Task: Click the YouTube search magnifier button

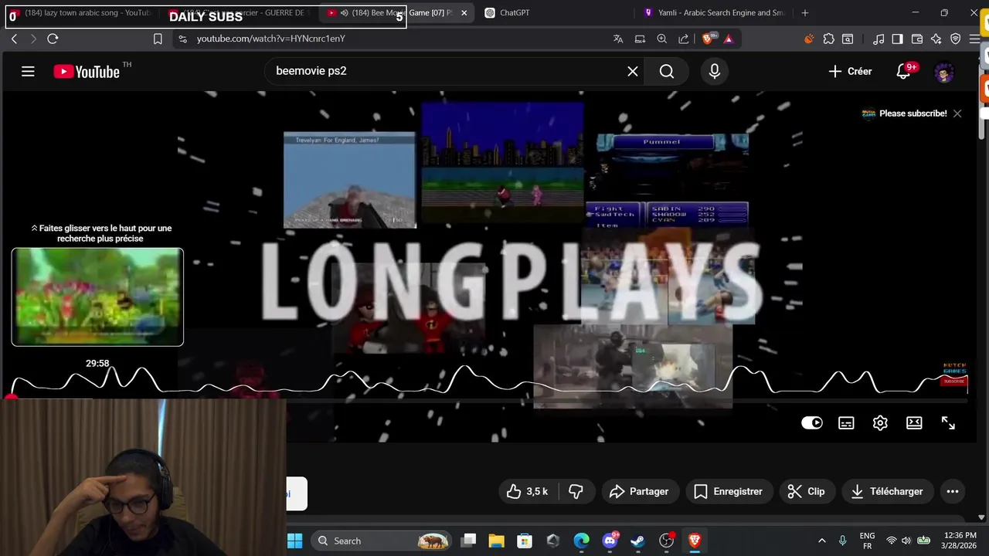Action: (667, 71)
